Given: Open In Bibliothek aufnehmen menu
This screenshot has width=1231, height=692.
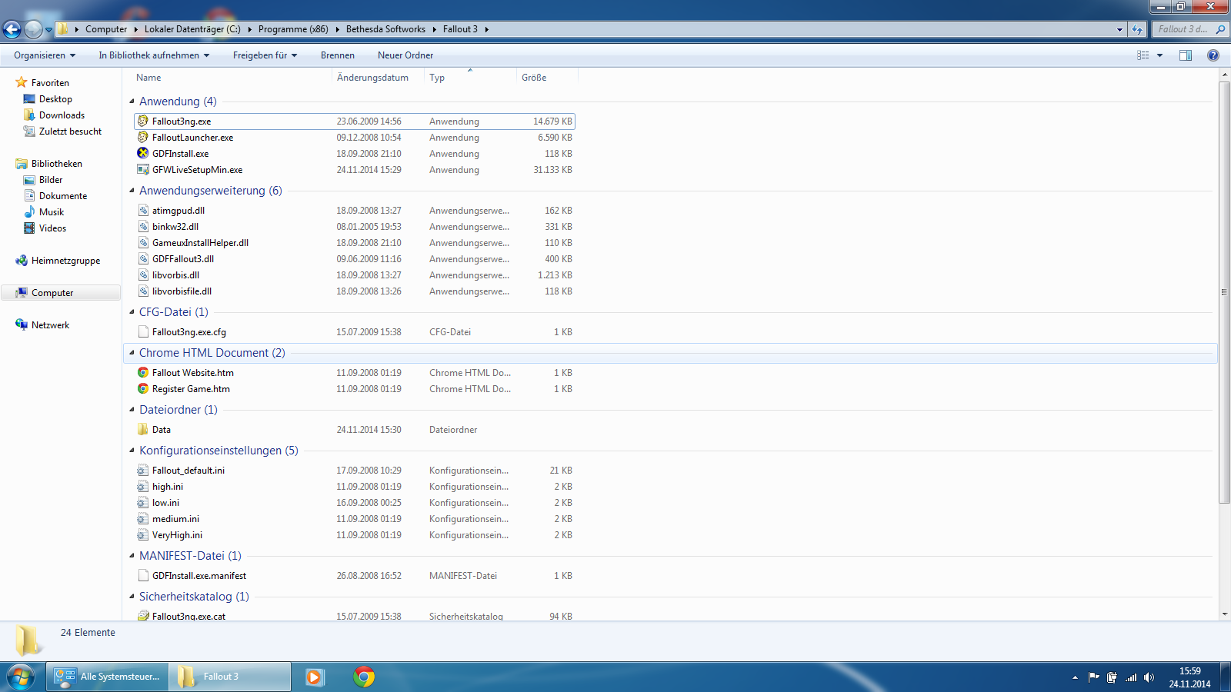Looking at the screenshot, I should [x=154, y=55].
